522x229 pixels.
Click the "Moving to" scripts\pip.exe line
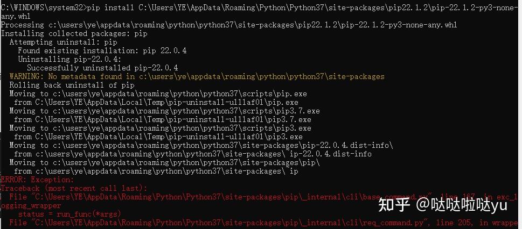click(154, 94)
